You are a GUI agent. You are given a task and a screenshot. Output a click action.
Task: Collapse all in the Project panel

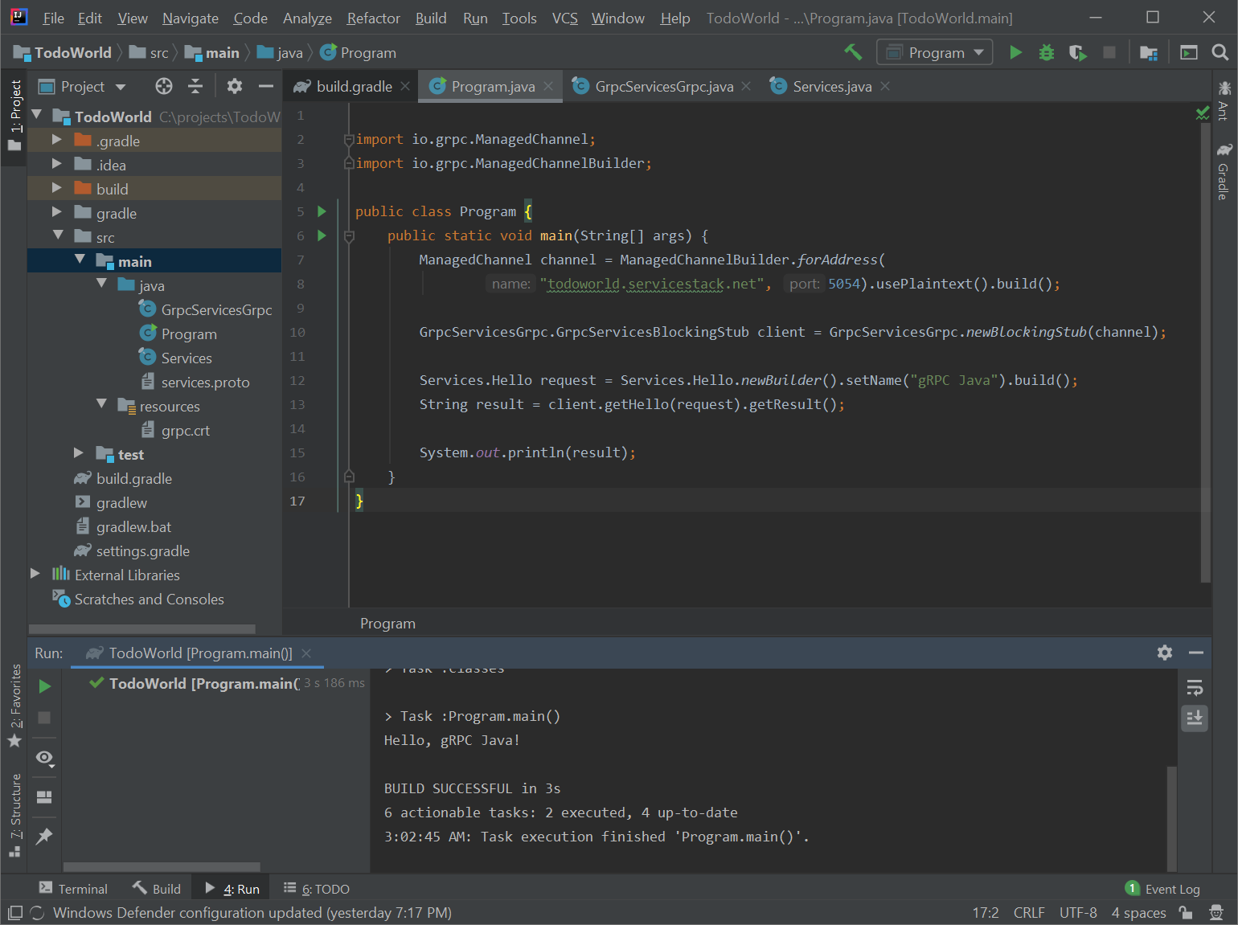pyautogui.click(x=195, y=86)
